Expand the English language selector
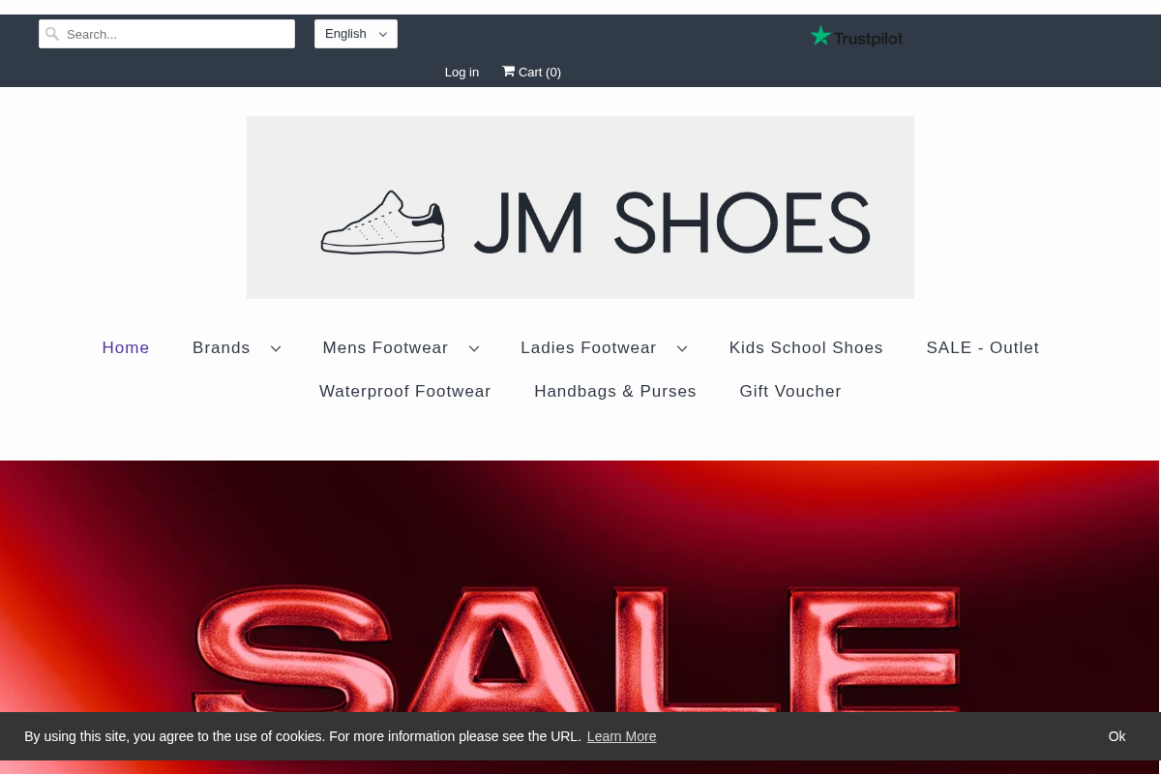Screen dimensions: 1161x774 pos(355,34)
